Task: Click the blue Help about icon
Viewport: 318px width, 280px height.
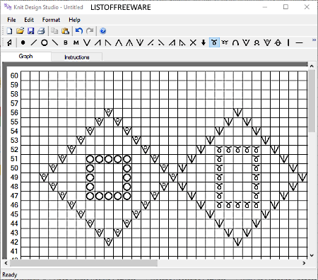Action: (x=103, y=31)
